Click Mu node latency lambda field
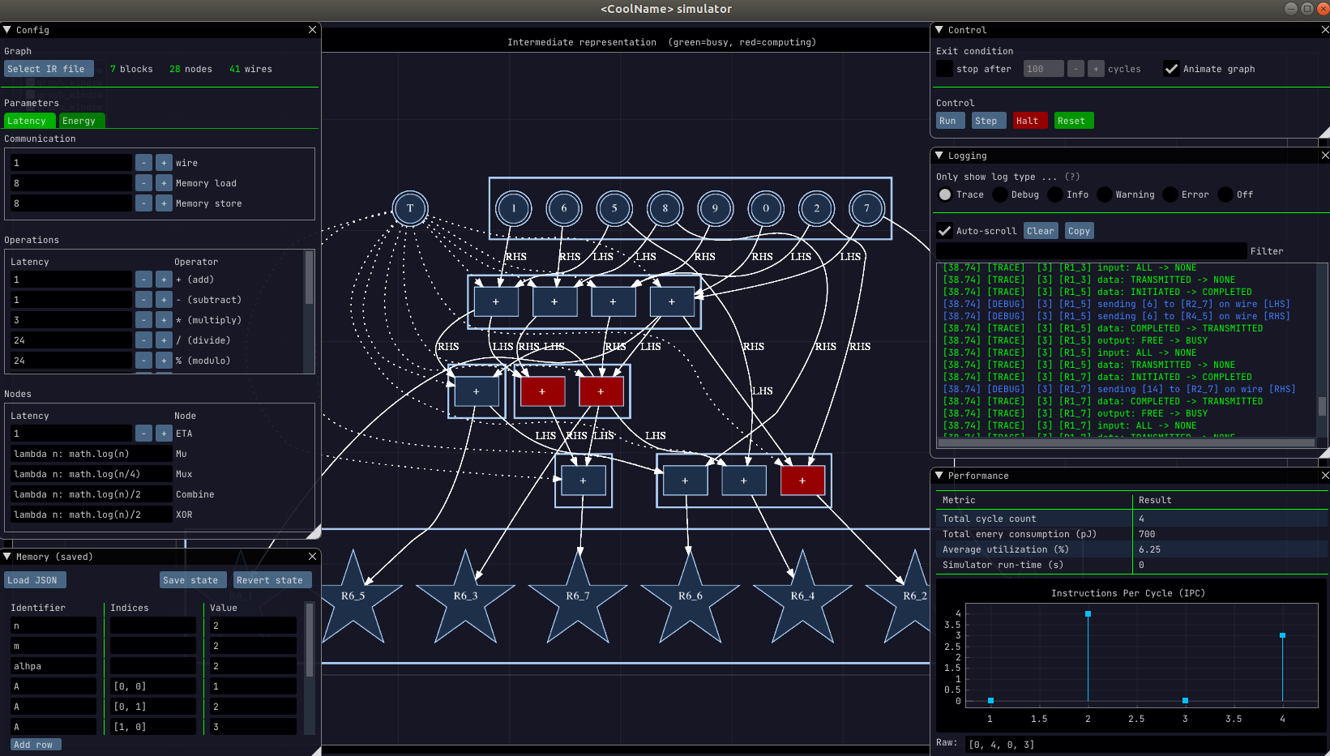 pyautogui.click(x=92, y=454)
